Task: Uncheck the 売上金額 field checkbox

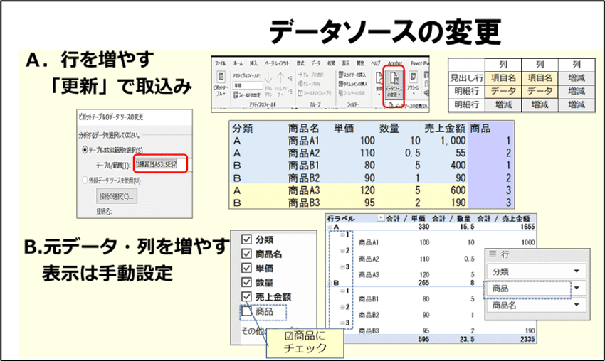Action: click(x=246, y=296)
